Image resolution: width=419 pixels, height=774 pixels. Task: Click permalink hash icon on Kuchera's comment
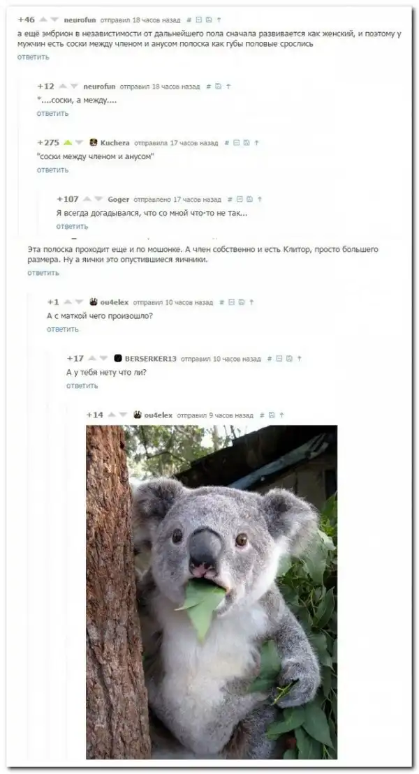click(x=227, y=142)
